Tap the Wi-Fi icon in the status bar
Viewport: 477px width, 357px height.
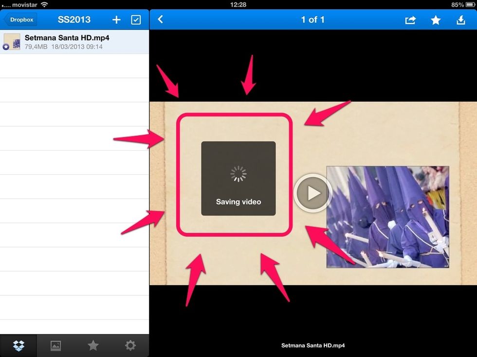pos(45,4)
